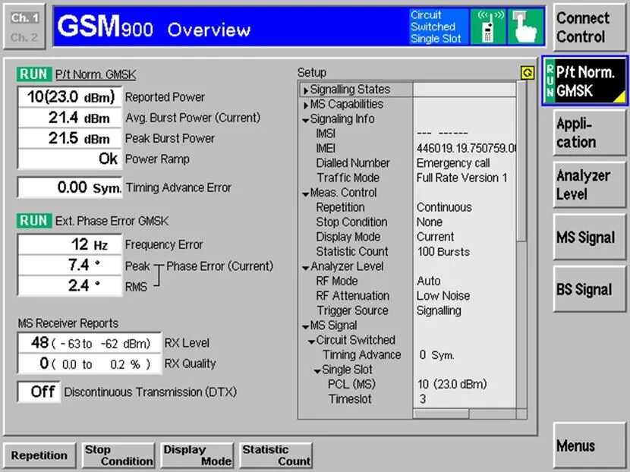Viewport: 630px width, 472px height.
Task: Click the Frequency Error 12 Hz field
Action: point(70,244)
